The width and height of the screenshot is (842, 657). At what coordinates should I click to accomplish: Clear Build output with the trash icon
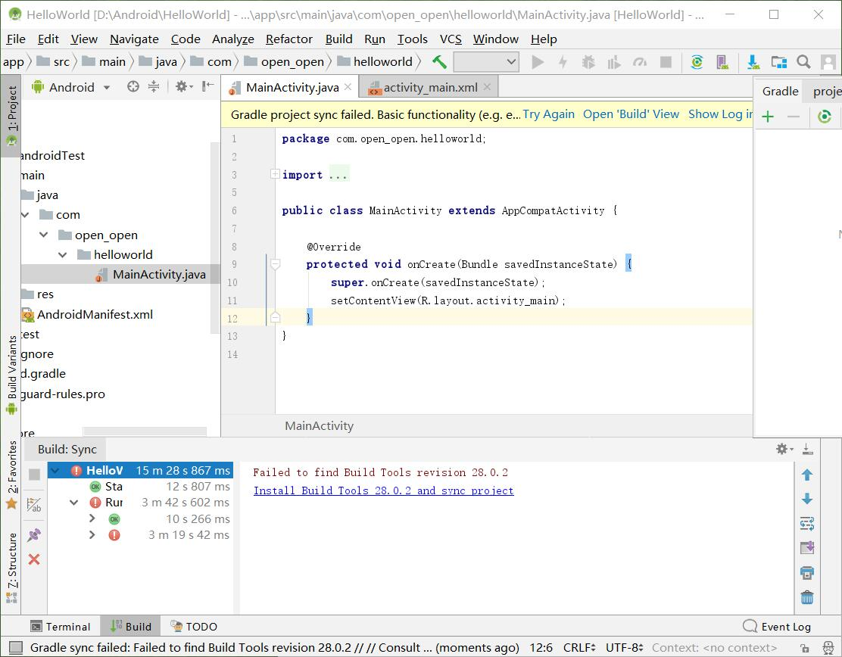806,597
